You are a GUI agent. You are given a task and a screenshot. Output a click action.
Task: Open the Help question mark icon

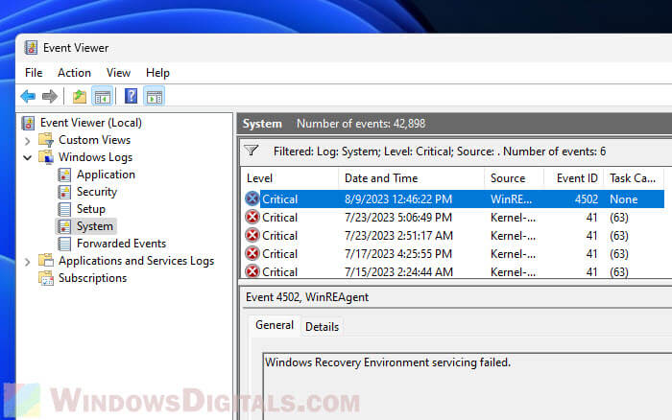coord(132,96)
